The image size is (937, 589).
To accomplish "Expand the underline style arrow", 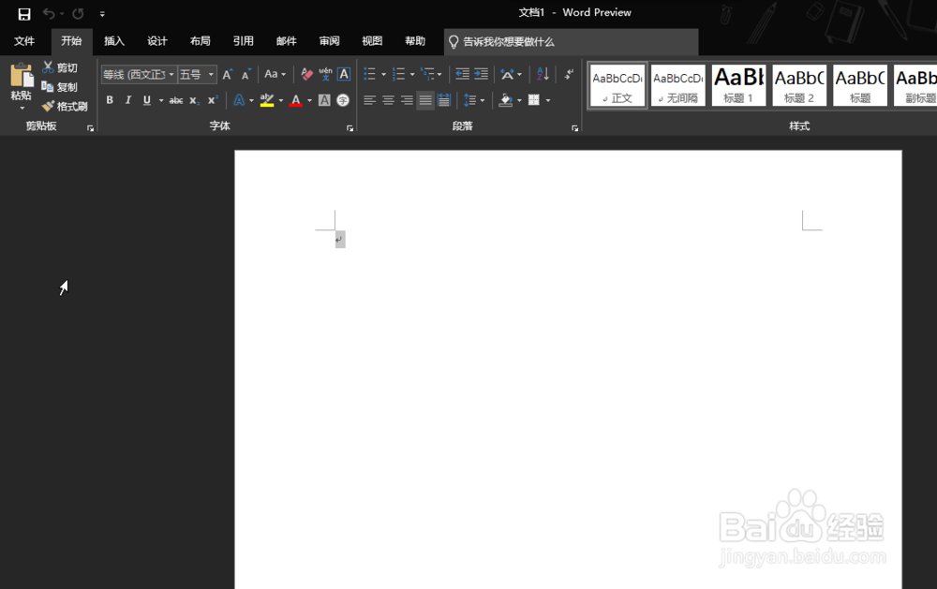I will coord(161,100).
